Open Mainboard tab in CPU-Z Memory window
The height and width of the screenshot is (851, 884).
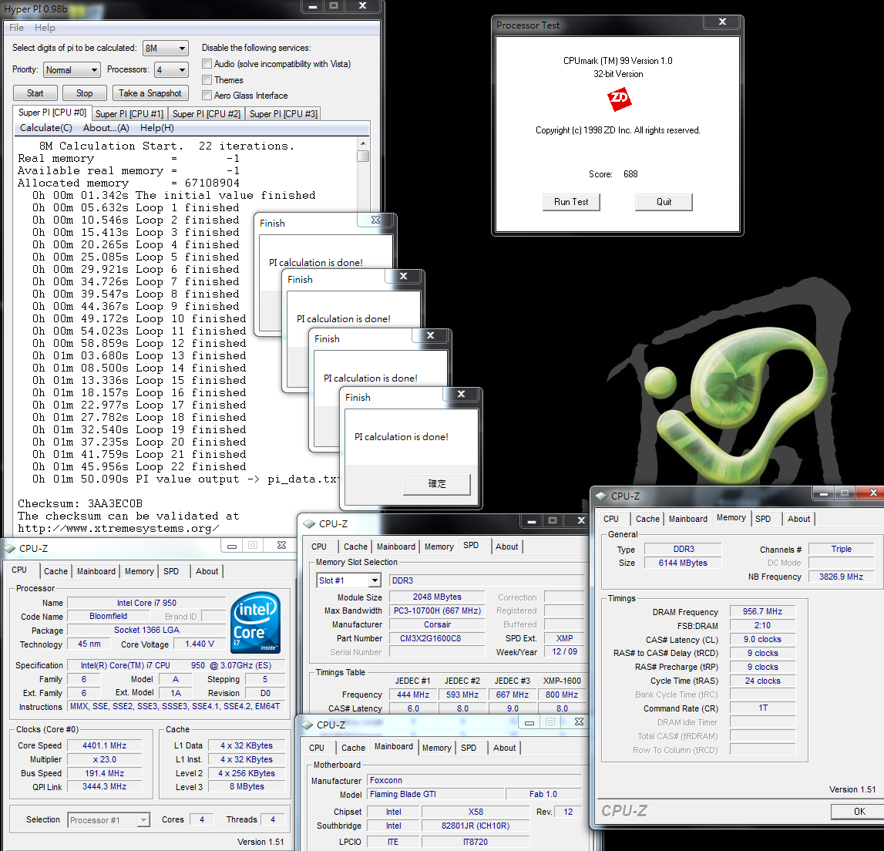point(687,519)
